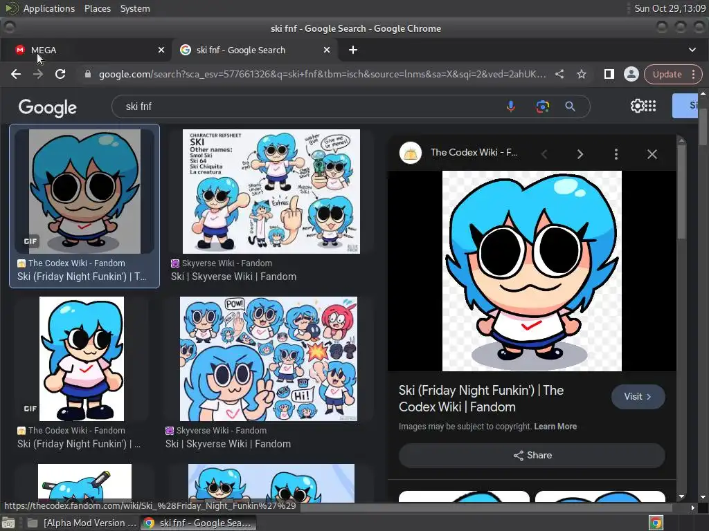Open the Chrome three-dot menu
The height and width of the screenshot is (531, 709).
tap(694, 74)
